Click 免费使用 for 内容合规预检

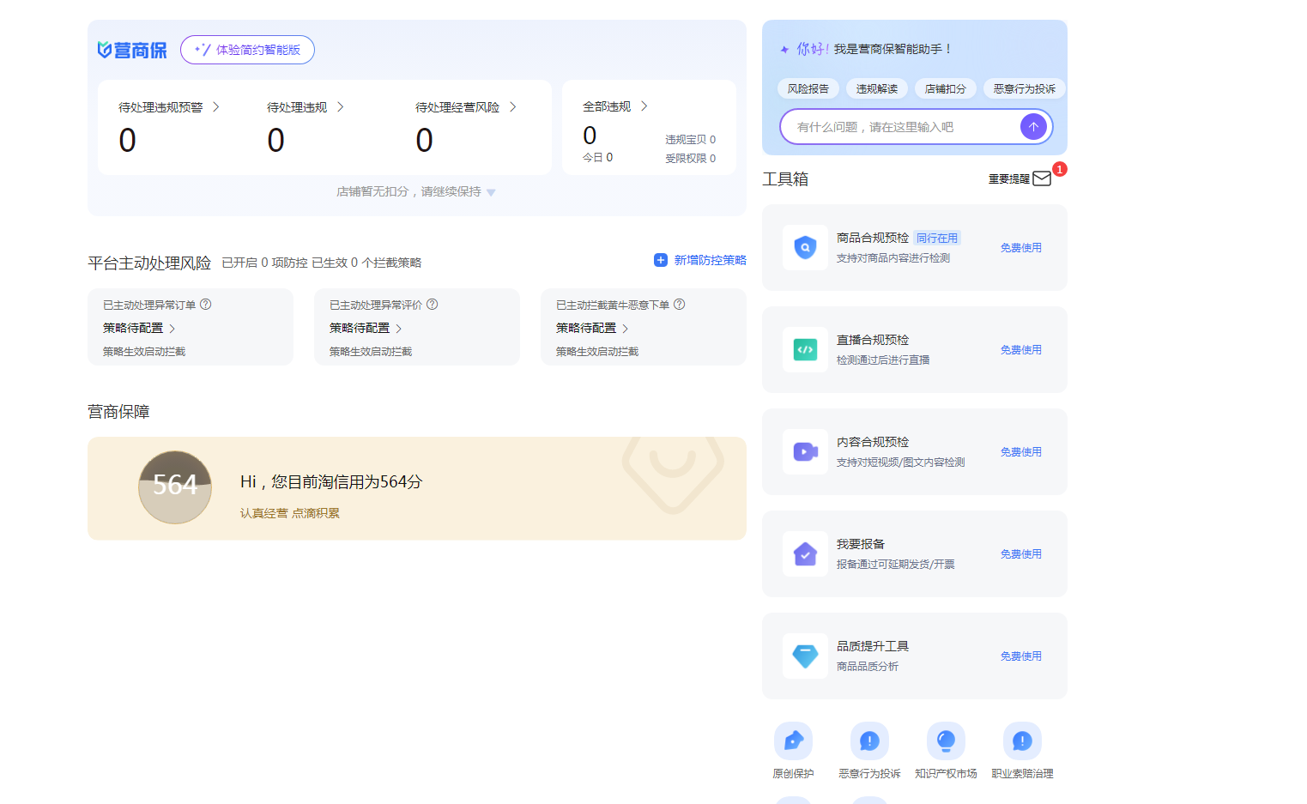pyautogui.click(x=1021, y=452)
